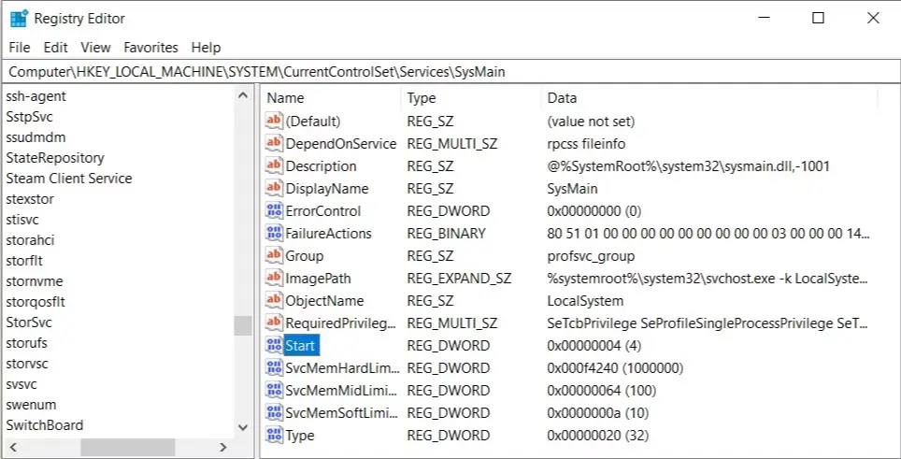Image resolution: width=901 pixels, height=459 pixels.
Task: Click the REG_EXPAND_SZ type cell
Action: point(459,278)
